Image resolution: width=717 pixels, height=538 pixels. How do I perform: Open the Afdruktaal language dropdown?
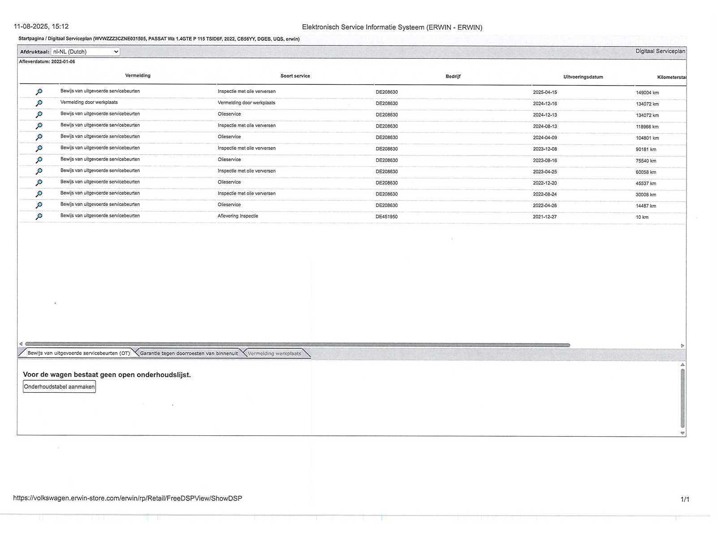pos(85,52)
